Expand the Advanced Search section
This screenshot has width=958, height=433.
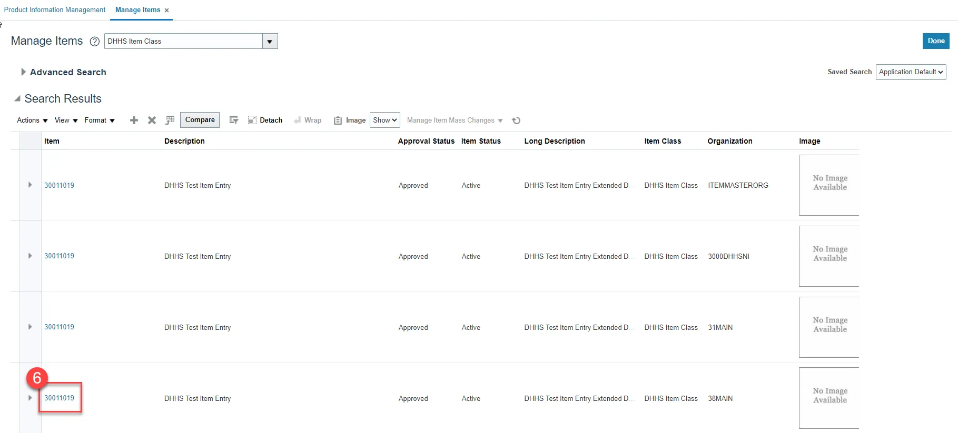pyautogui.click(x=23, y=72)
